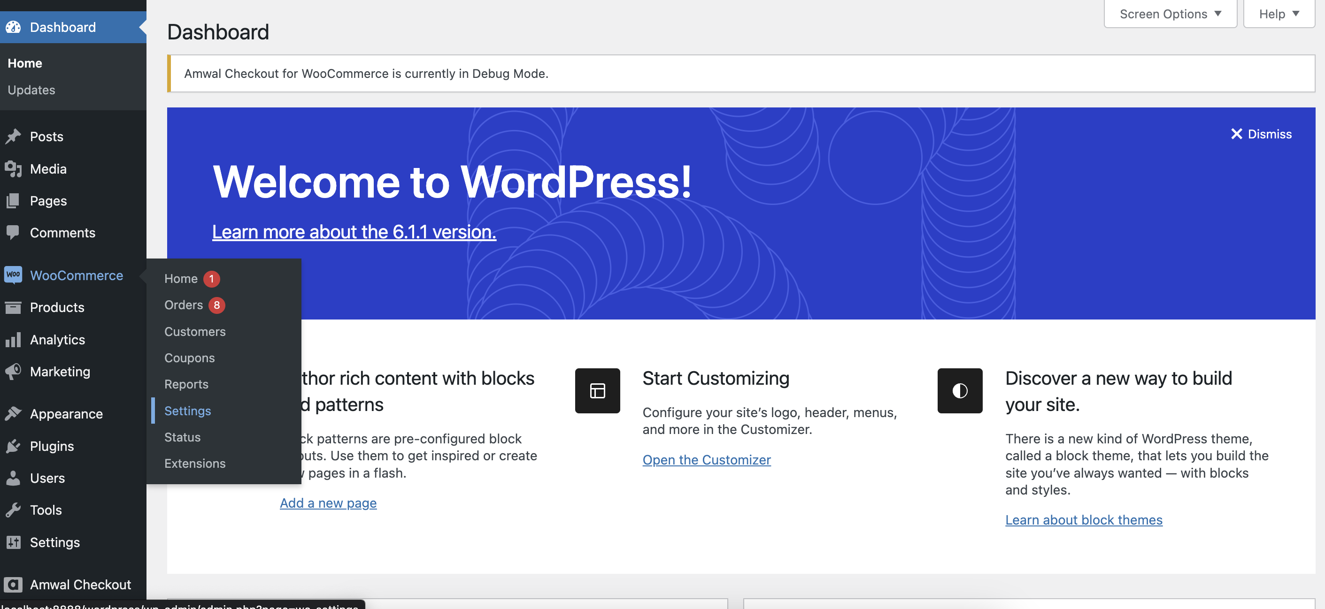Dismiss the Welcome to WordPress panel
This screenshot has width=1325, height=609.
pos(1261,134)
